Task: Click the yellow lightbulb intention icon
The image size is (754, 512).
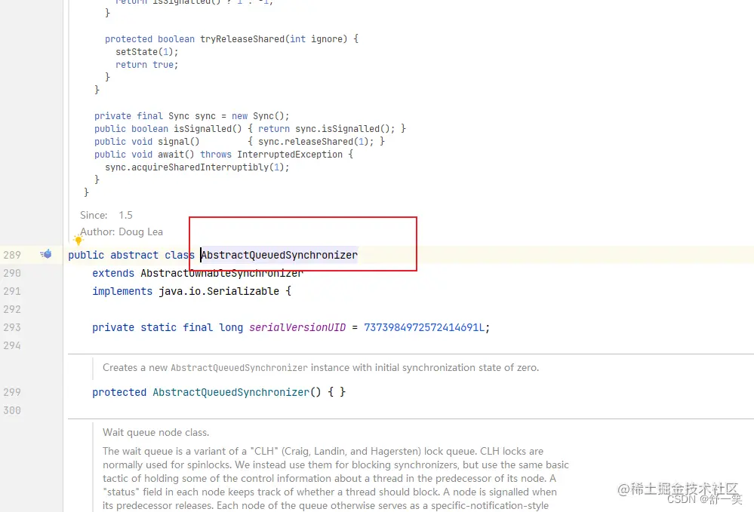Action: point(78,239)
